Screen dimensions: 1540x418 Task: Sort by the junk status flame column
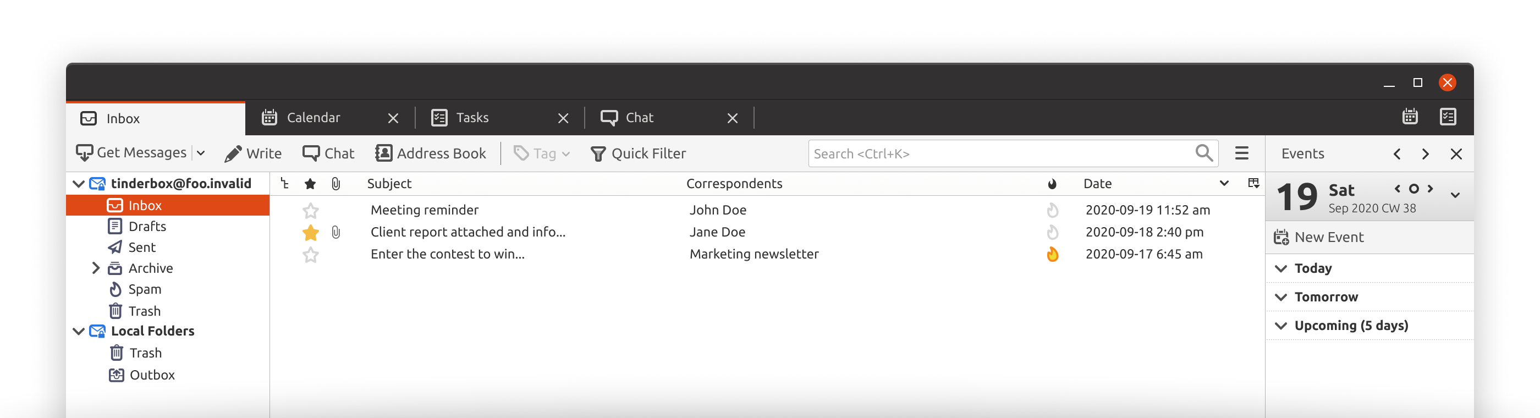pyautogui.click(x=1052, y=184)
